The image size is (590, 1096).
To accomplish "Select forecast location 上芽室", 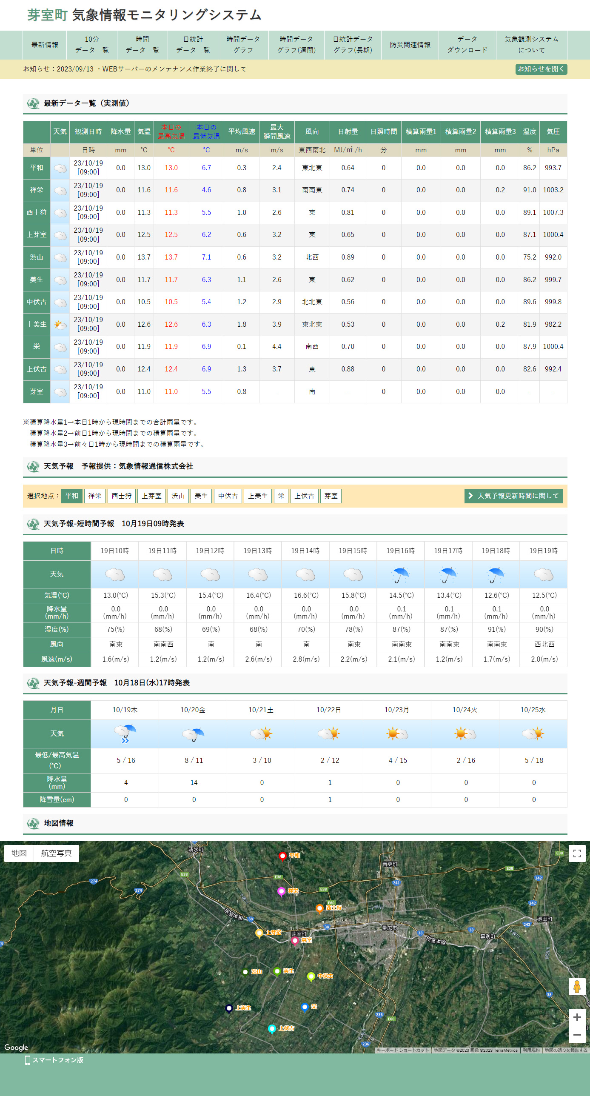I will tap(151, 496).
